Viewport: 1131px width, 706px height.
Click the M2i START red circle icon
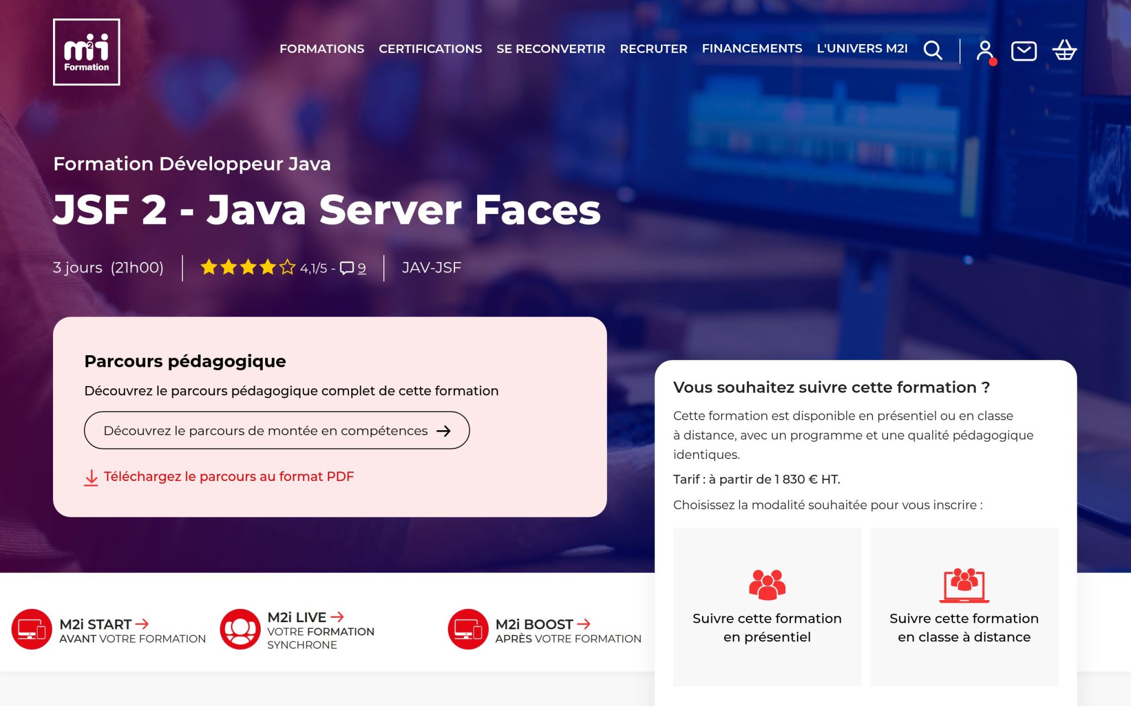[31, 629]
